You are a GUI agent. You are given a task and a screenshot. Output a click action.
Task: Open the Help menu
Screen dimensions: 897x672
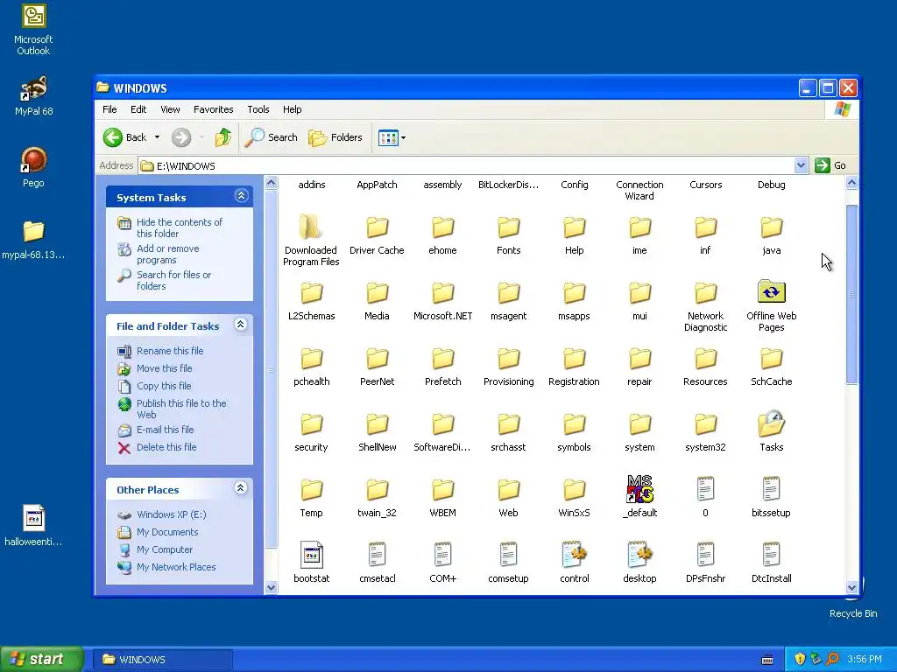tap(292, 109)
